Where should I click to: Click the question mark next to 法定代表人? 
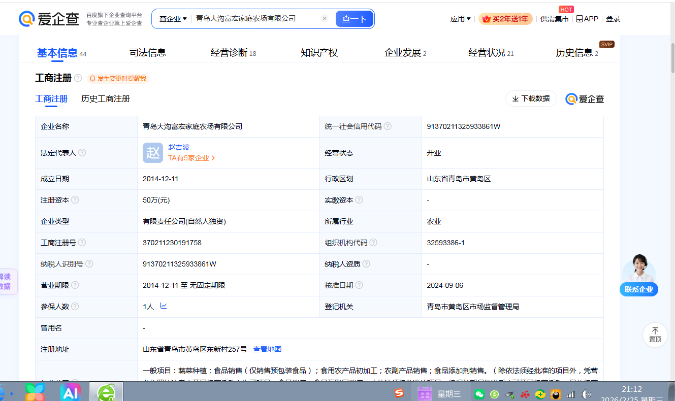[x=82, y=153]
